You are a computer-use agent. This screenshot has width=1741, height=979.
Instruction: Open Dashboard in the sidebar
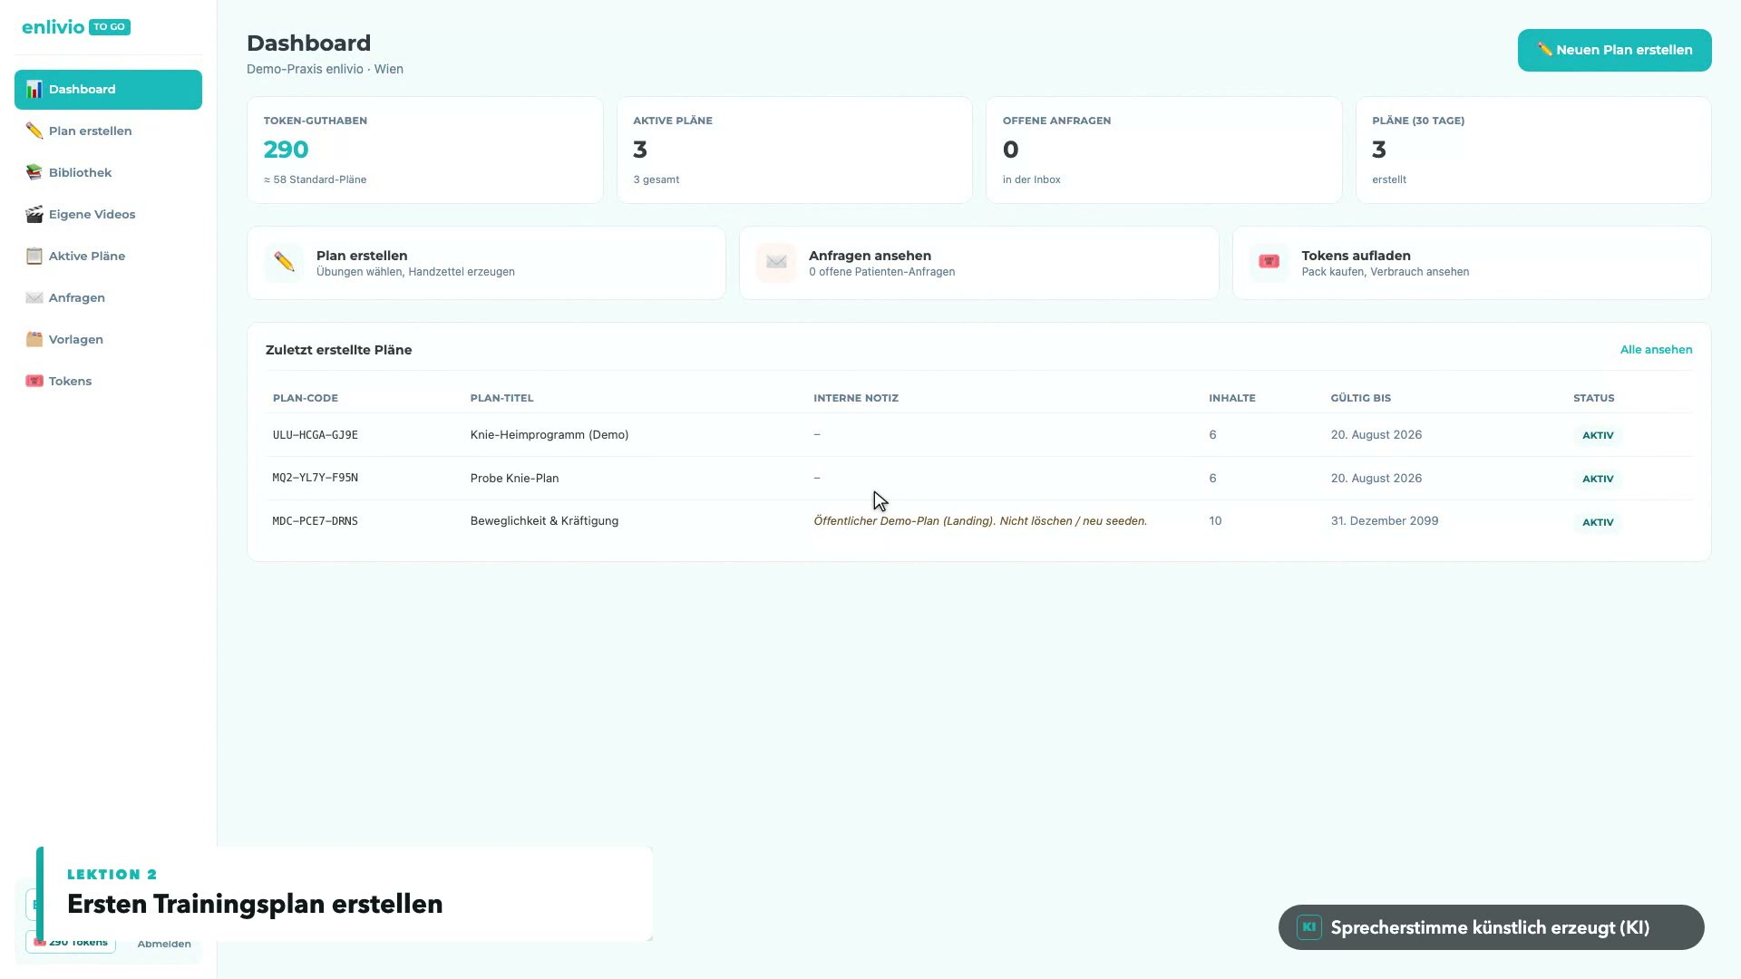tap(108, 89)
